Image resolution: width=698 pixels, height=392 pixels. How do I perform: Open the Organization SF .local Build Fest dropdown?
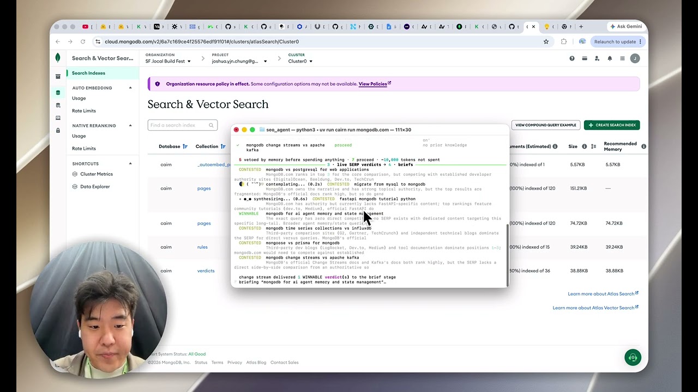point(169,61)
